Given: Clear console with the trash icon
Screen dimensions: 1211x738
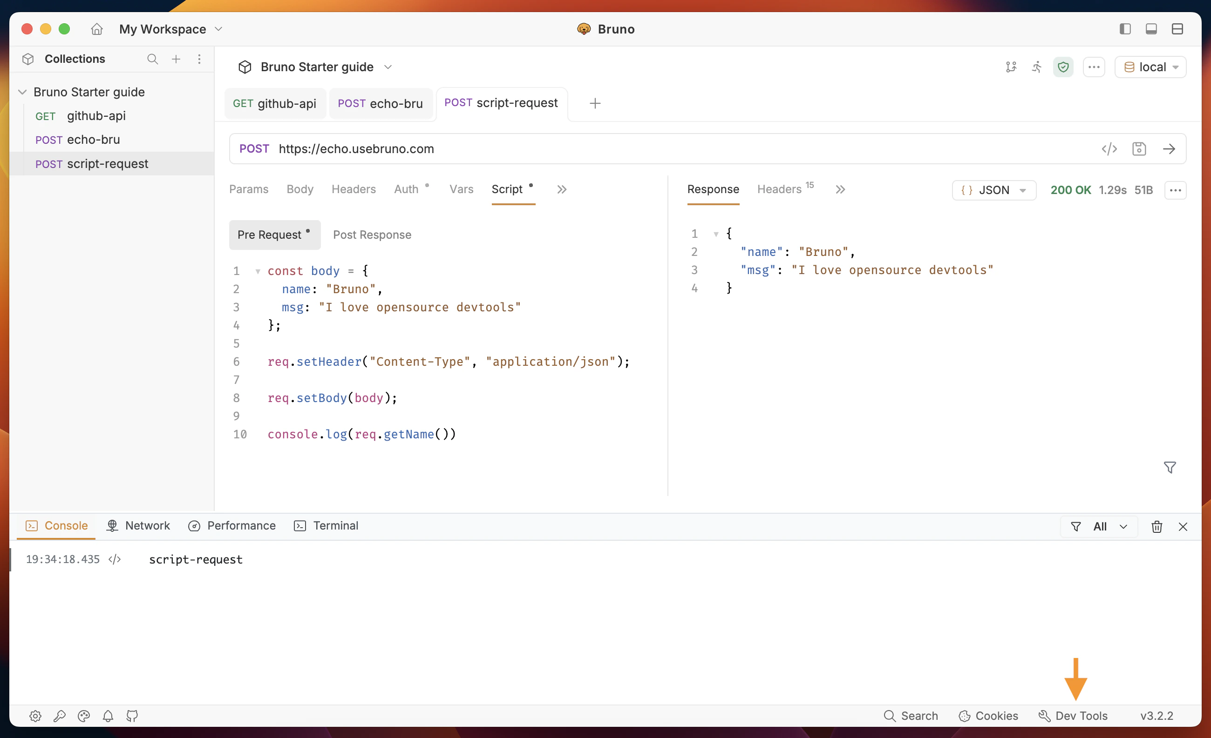Looking at the screenshot, I should tap(1157, 526).
